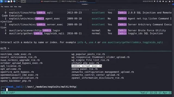The image size is (174, 97).
Task: Switch to the OBS 27.1.3 taskbar window
Action: [68, 1]
